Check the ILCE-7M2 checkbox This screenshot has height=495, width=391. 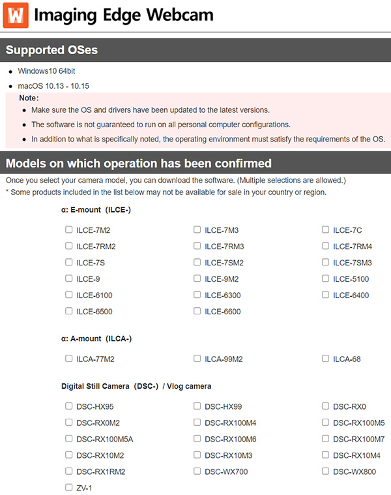69,230
